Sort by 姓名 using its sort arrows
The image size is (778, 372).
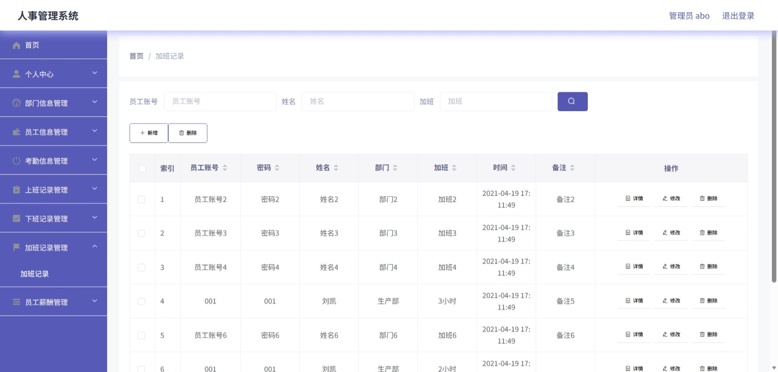[x=336, y=167]
